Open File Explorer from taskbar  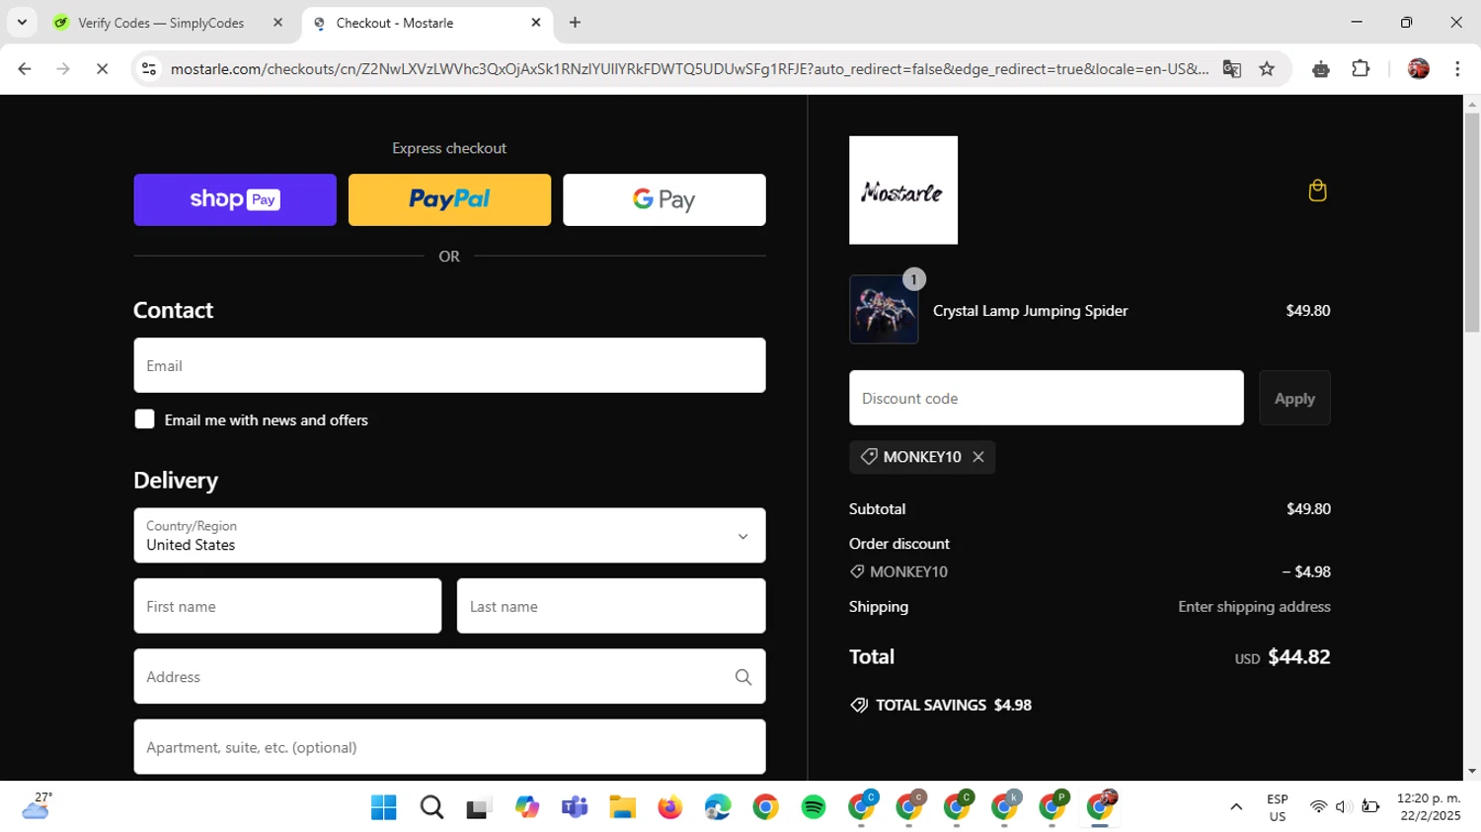(x=622, y=807)
